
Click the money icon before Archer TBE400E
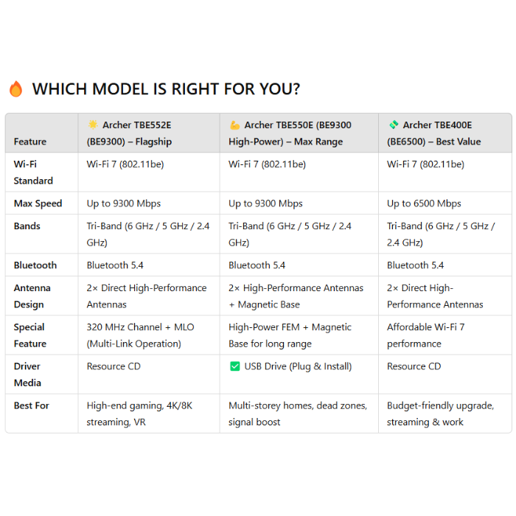click(394, 125)
